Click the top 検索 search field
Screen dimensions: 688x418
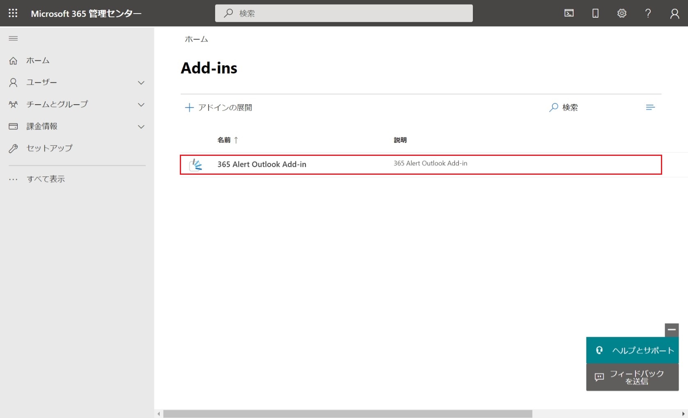[x=344, y=13]
